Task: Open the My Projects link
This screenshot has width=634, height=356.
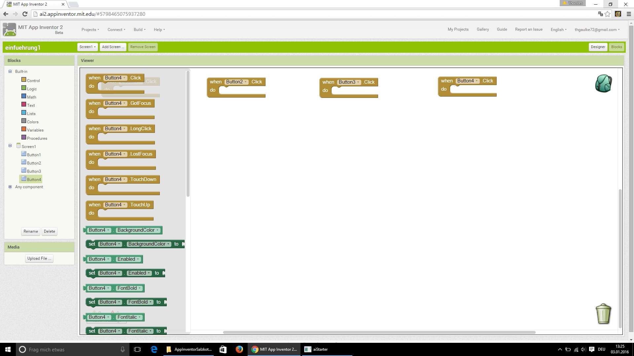Action: click(x=458, y=29)
